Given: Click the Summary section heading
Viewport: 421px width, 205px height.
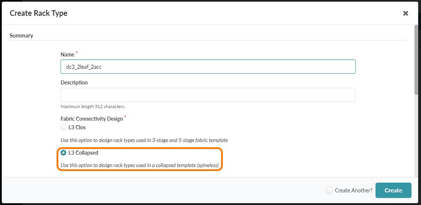Looking at the screenshot, I should point(22,35).
